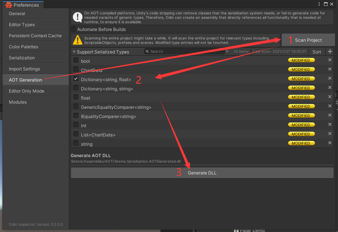Click MODIFIED badge on string row
Image resolution: width=338 pixels, height=232 pixels.
(301, 143)
